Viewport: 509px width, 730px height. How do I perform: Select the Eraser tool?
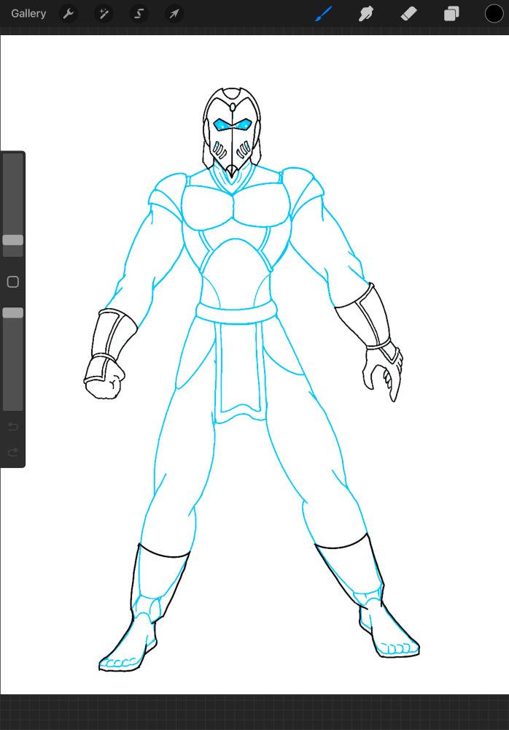pos(408,13)
